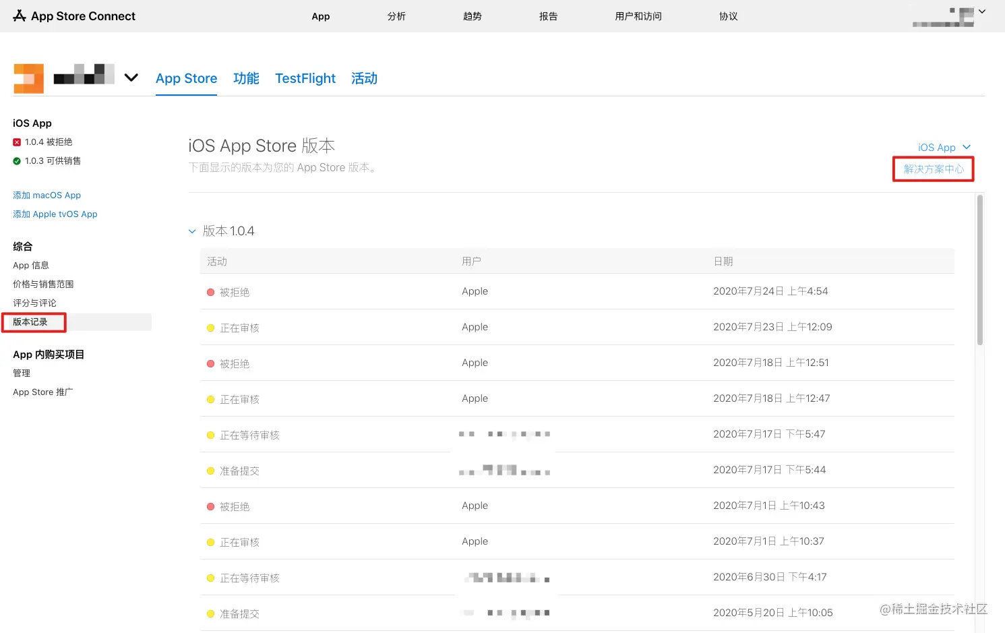Click yellow dot of 5月20日 准备提交 row
Image resolution: width=1005 pixels, height=633 pixels.
210,614
